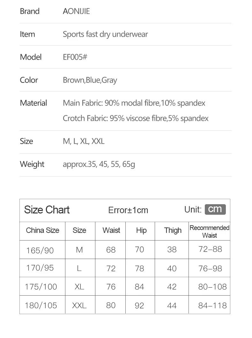This screenshot has height=338, width=252.
Task: Click the Error±1cm label
Action: (x=128, y=210)
